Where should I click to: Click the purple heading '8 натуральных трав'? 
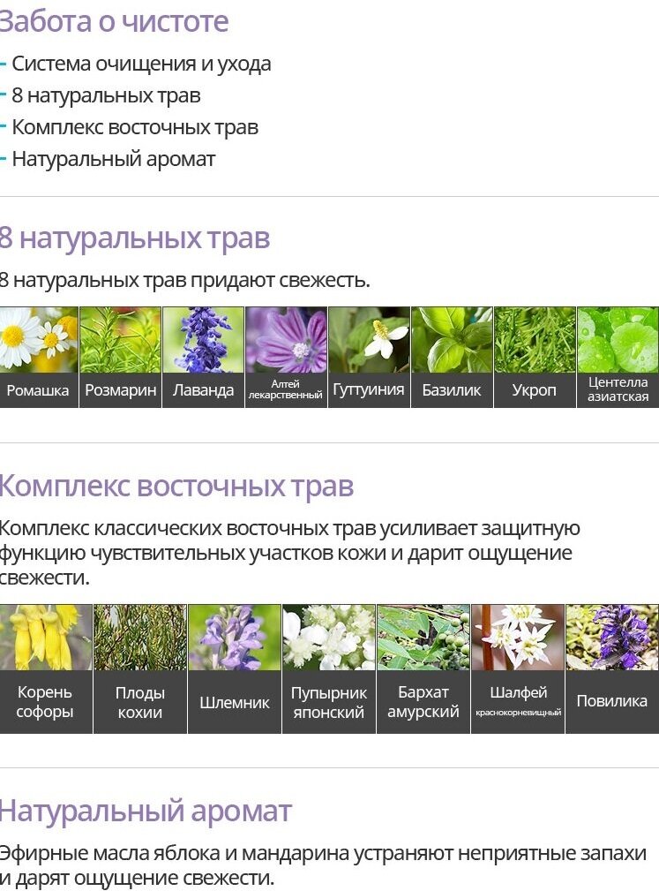[x=134, y=238]
